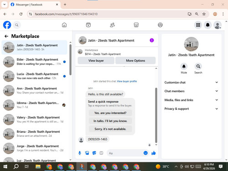228x171 pixels.
Task: Click the chat messages scrollbar
Action: point(156,115)
